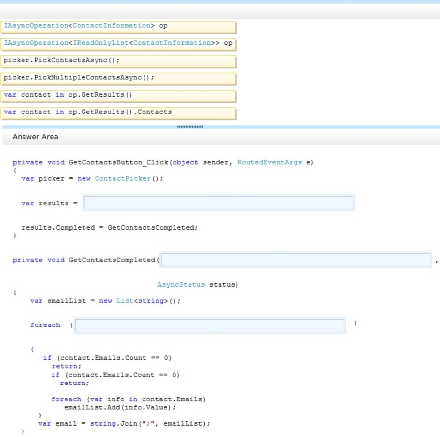The image size is (440, 437).
Task: Click 'emailList.Add(info.Value);' line
Action: [x=120, y=407]
